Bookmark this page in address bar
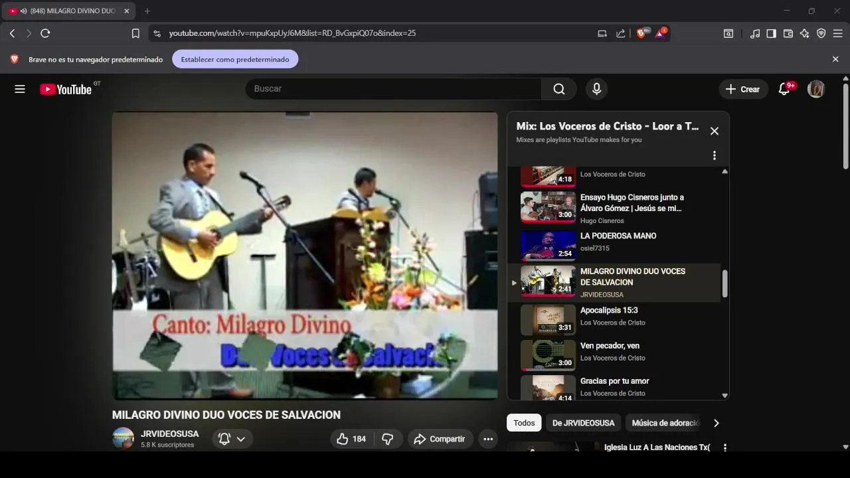 click(135, 33)
